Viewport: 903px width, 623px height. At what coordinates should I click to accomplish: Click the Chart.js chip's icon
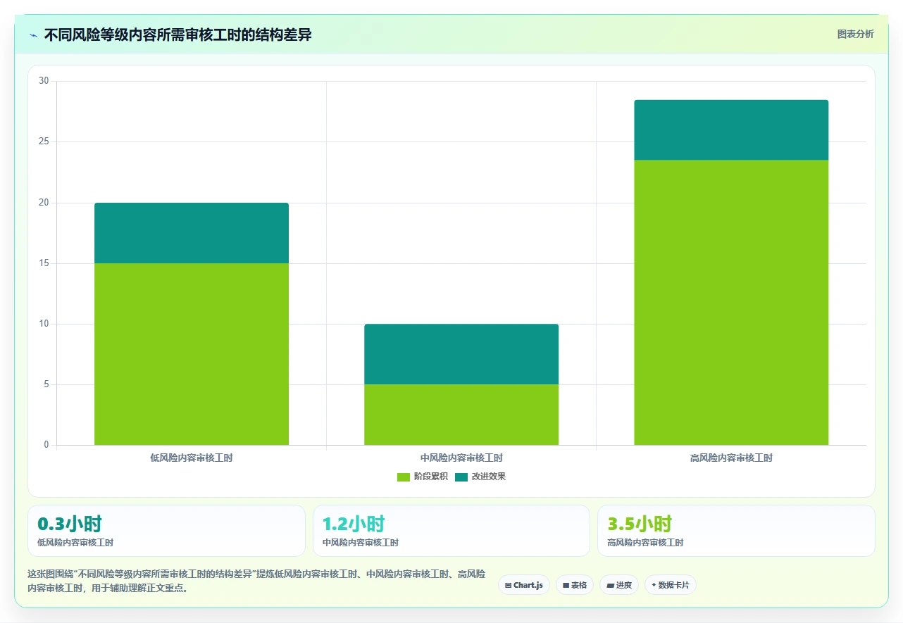(x=508, y=586)
